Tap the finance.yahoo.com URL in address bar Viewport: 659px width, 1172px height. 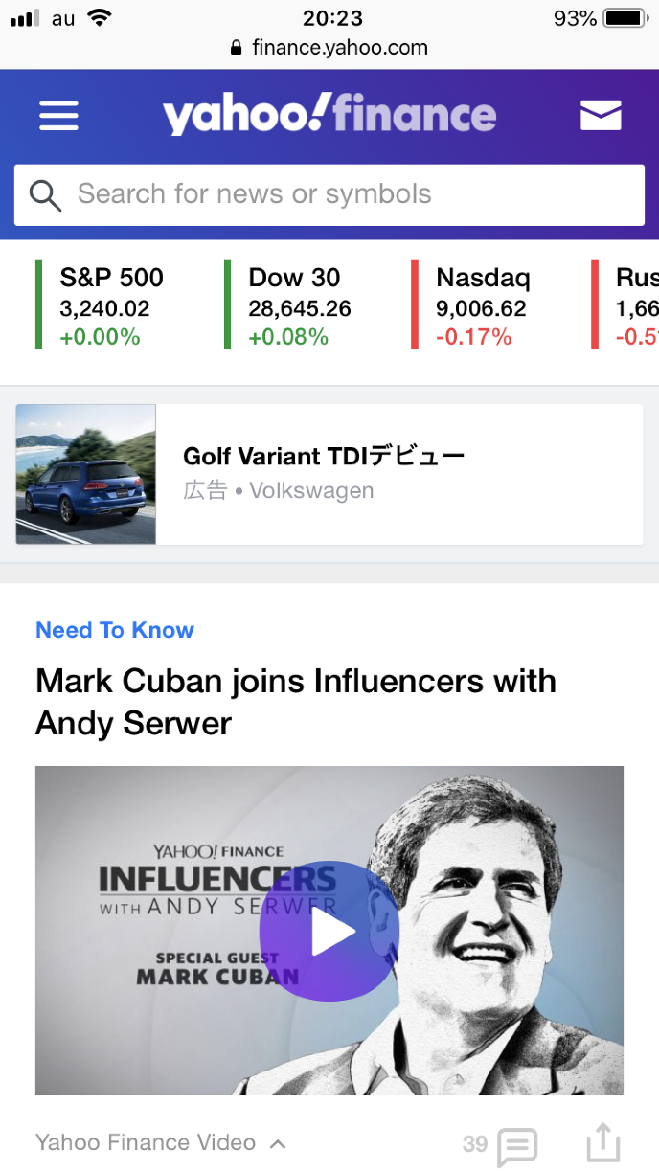pos(340,48)
